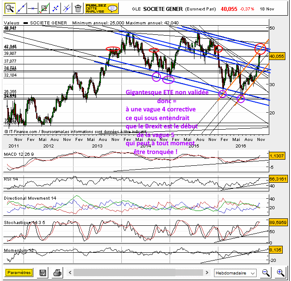Click the RSI 14 indicator title
This screenshot has height=281, width=291.
(11, 179)
